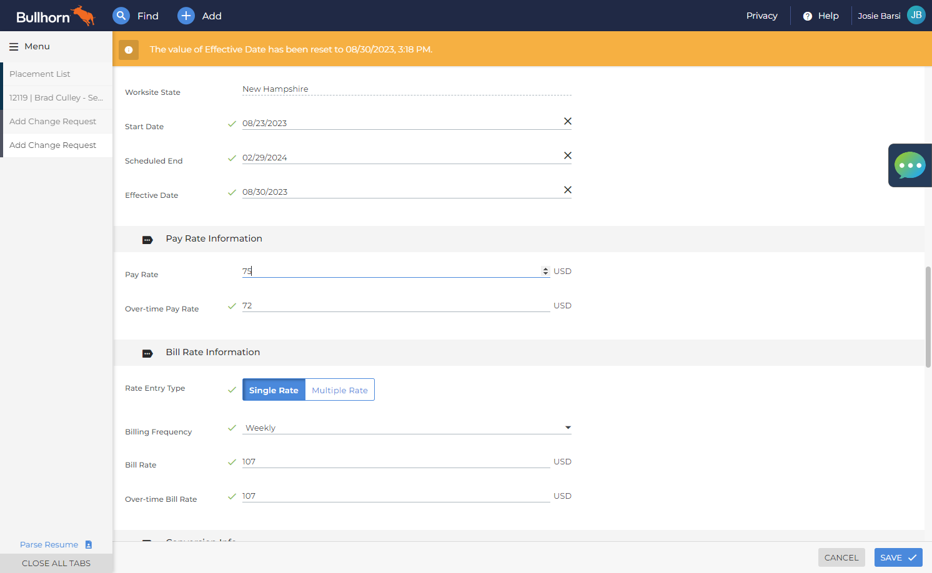Click the Privacy link
This screenshot has width=932, height=573.
click(761, 16)
